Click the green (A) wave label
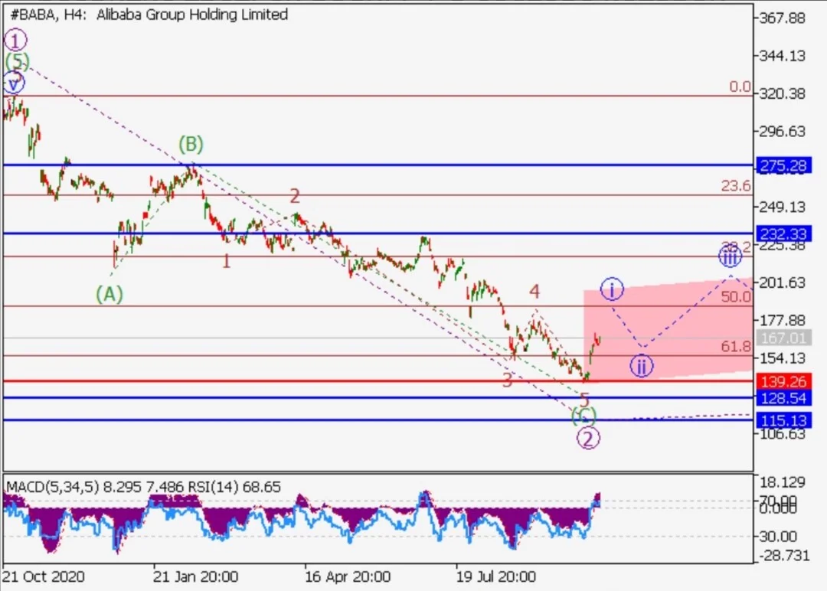The image size is (827, 591). [x=110, y=294]
